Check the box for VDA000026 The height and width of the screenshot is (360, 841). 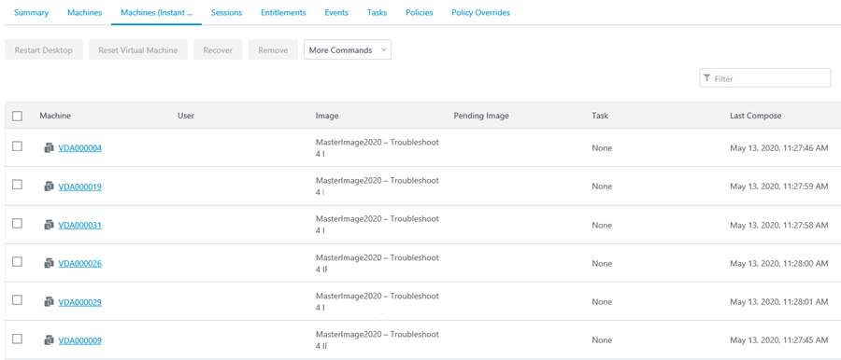coord(17,261)
